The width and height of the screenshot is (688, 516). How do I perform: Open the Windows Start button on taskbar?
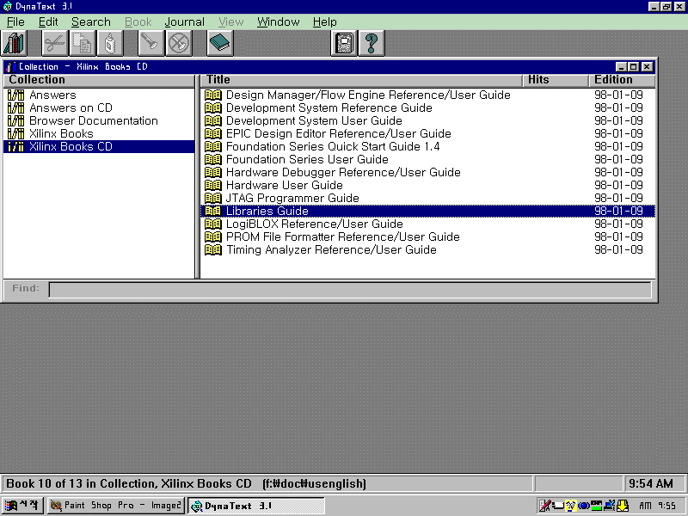(x=22, y=506)
